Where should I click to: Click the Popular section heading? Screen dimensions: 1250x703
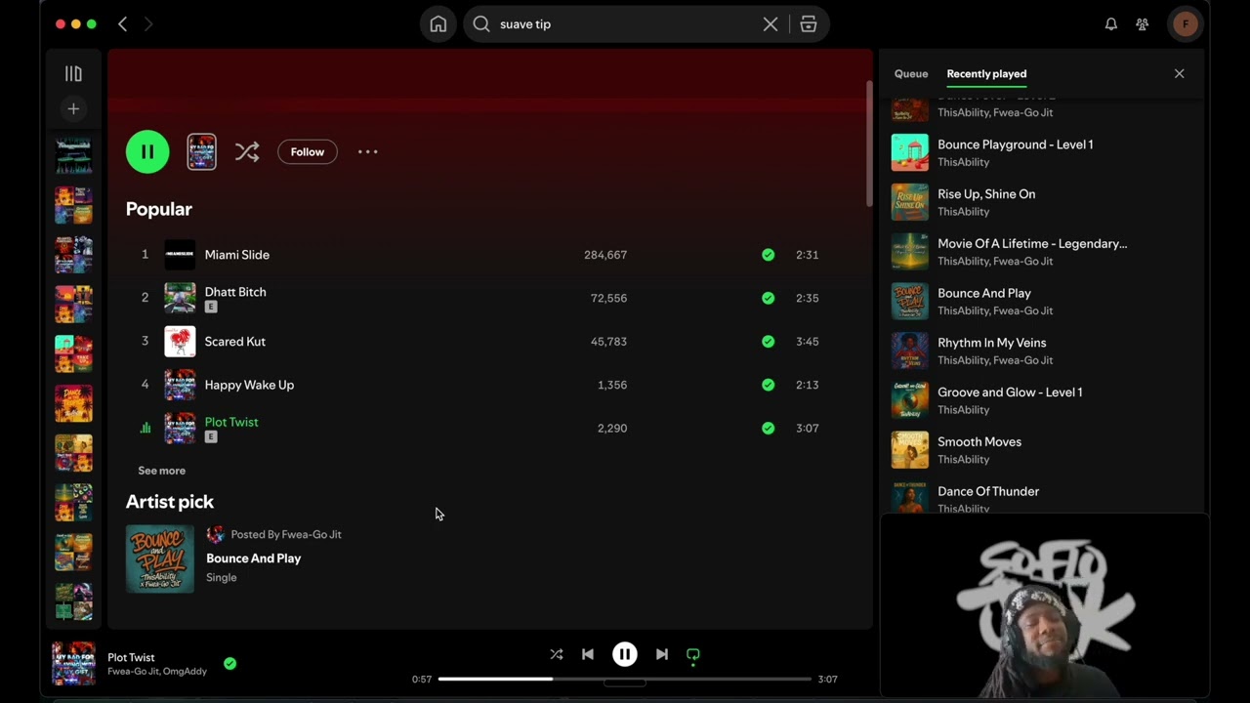[x=159, y=209]
